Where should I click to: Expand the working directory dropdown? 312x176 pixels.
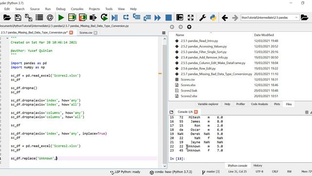pyautogui.click(x=296, y=18)
